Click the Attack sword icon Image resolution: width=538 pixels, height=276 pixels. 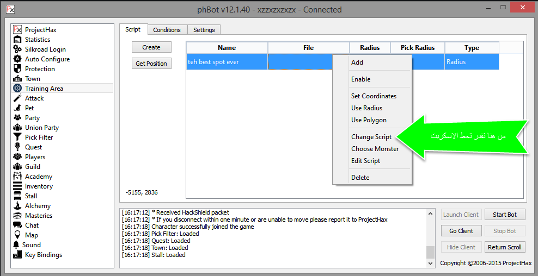coord(17,98)
